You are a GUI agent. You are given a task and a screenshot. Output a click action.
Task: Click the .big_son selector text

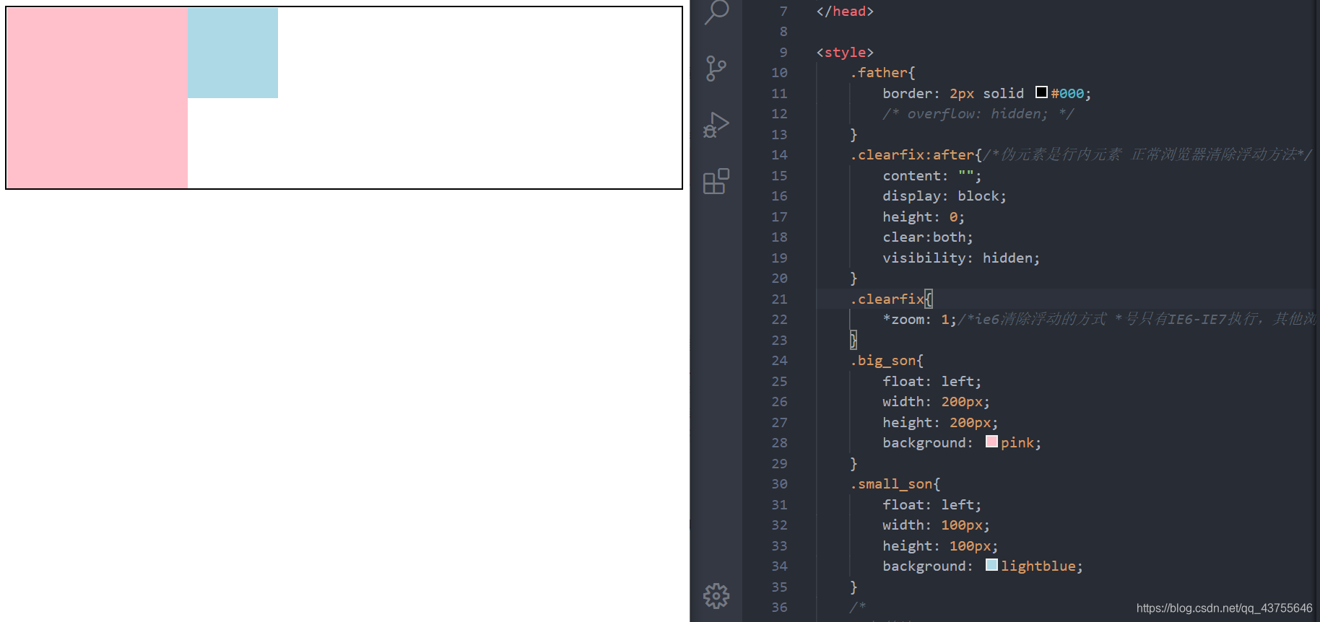[x=883, y=361]
